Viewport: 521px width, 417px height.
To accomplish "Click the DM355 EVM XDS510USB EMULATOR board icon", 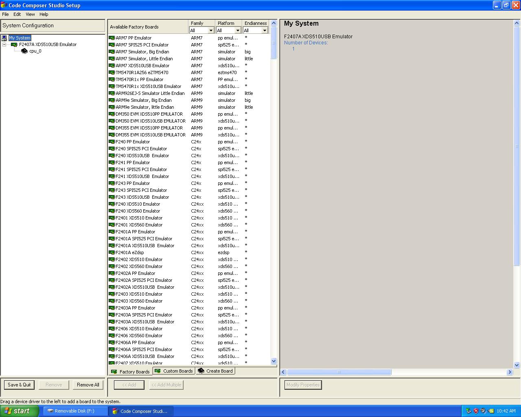I will pos(112,135).
